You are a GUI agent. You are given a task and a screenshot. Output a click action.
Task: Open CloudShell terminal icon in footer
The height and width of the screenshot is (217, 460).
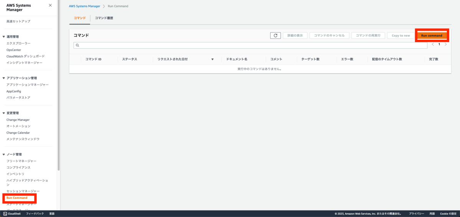[x=5, y=214]
